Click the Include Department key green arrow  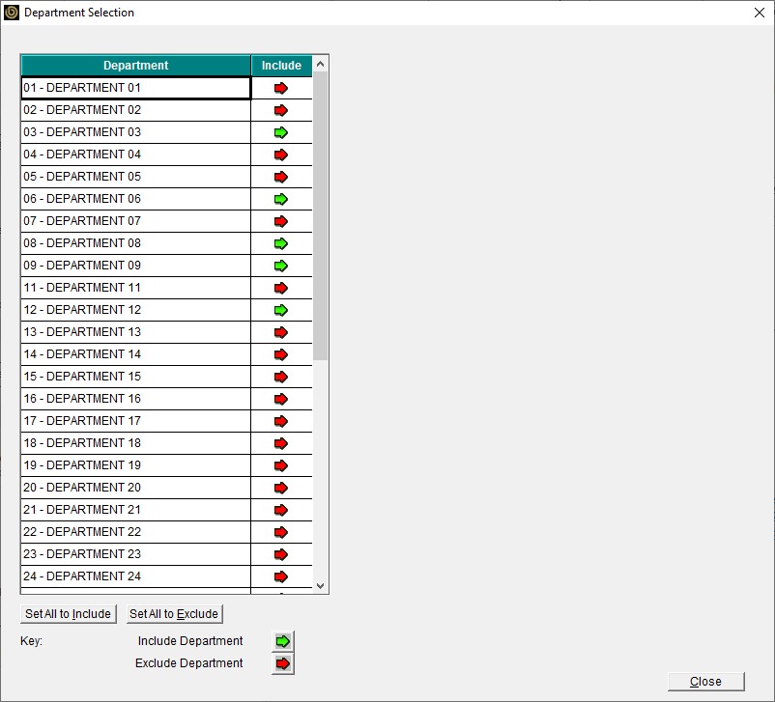(x=283, y=641)
